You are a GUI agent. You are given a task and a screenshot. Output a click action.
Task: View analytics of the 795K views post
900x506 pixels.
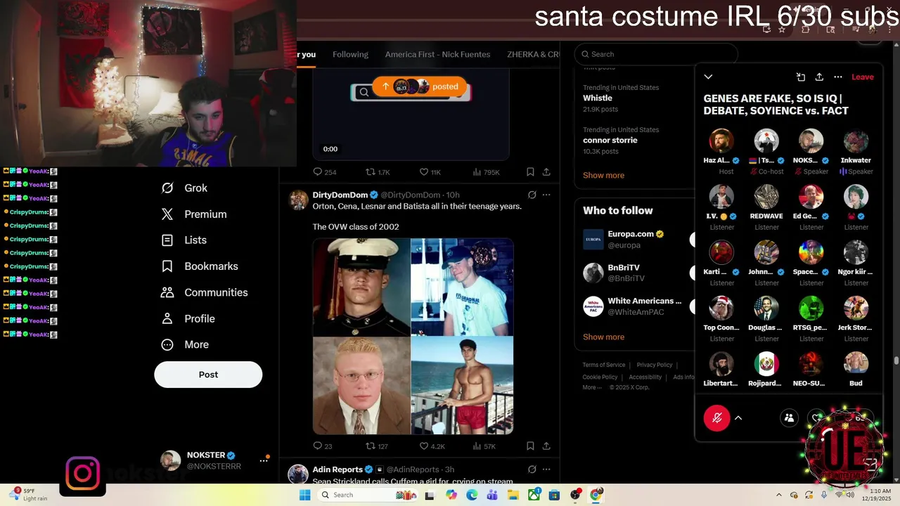(x=486, y=172)
